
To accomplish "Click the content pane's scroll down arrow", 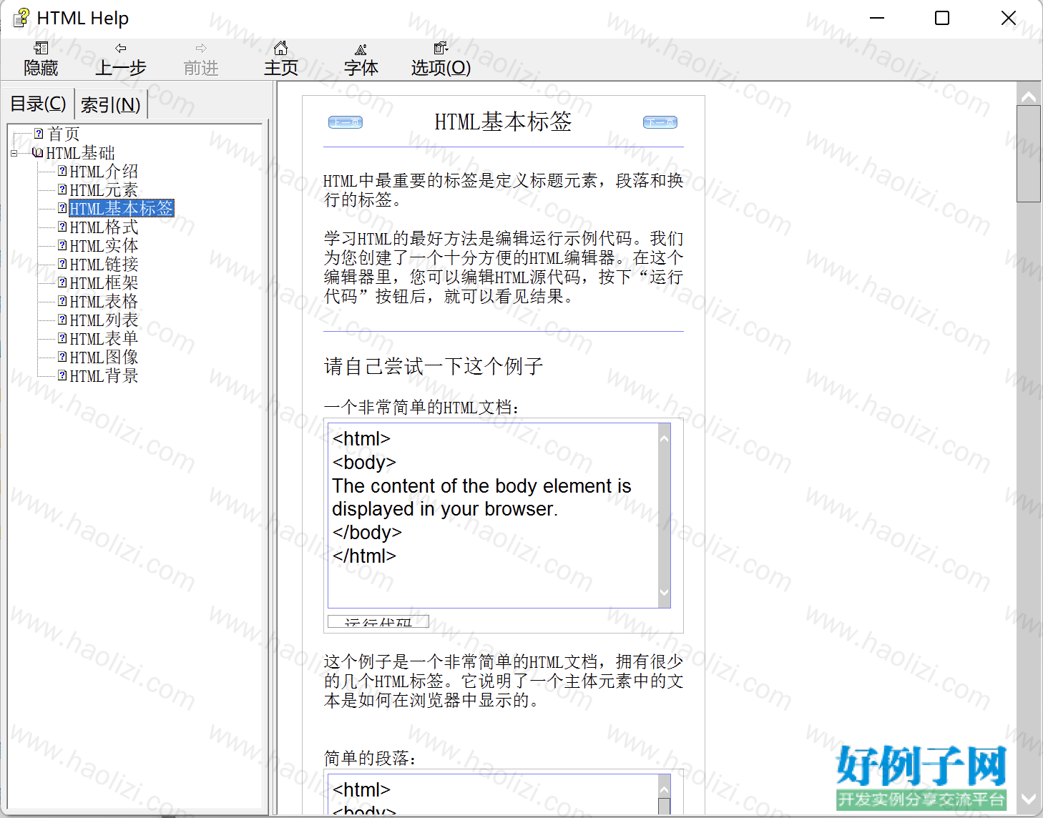I will pos(1029,799).
